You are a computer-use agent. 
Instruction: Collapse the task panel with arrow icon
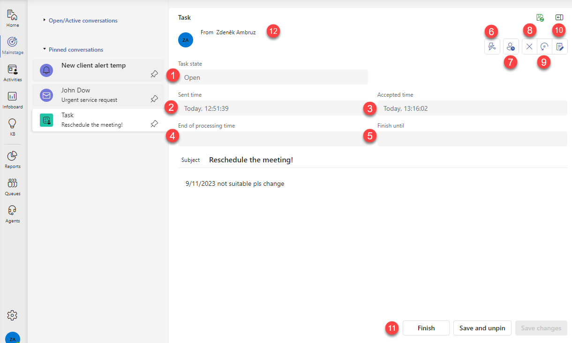[x=559, y=17]
